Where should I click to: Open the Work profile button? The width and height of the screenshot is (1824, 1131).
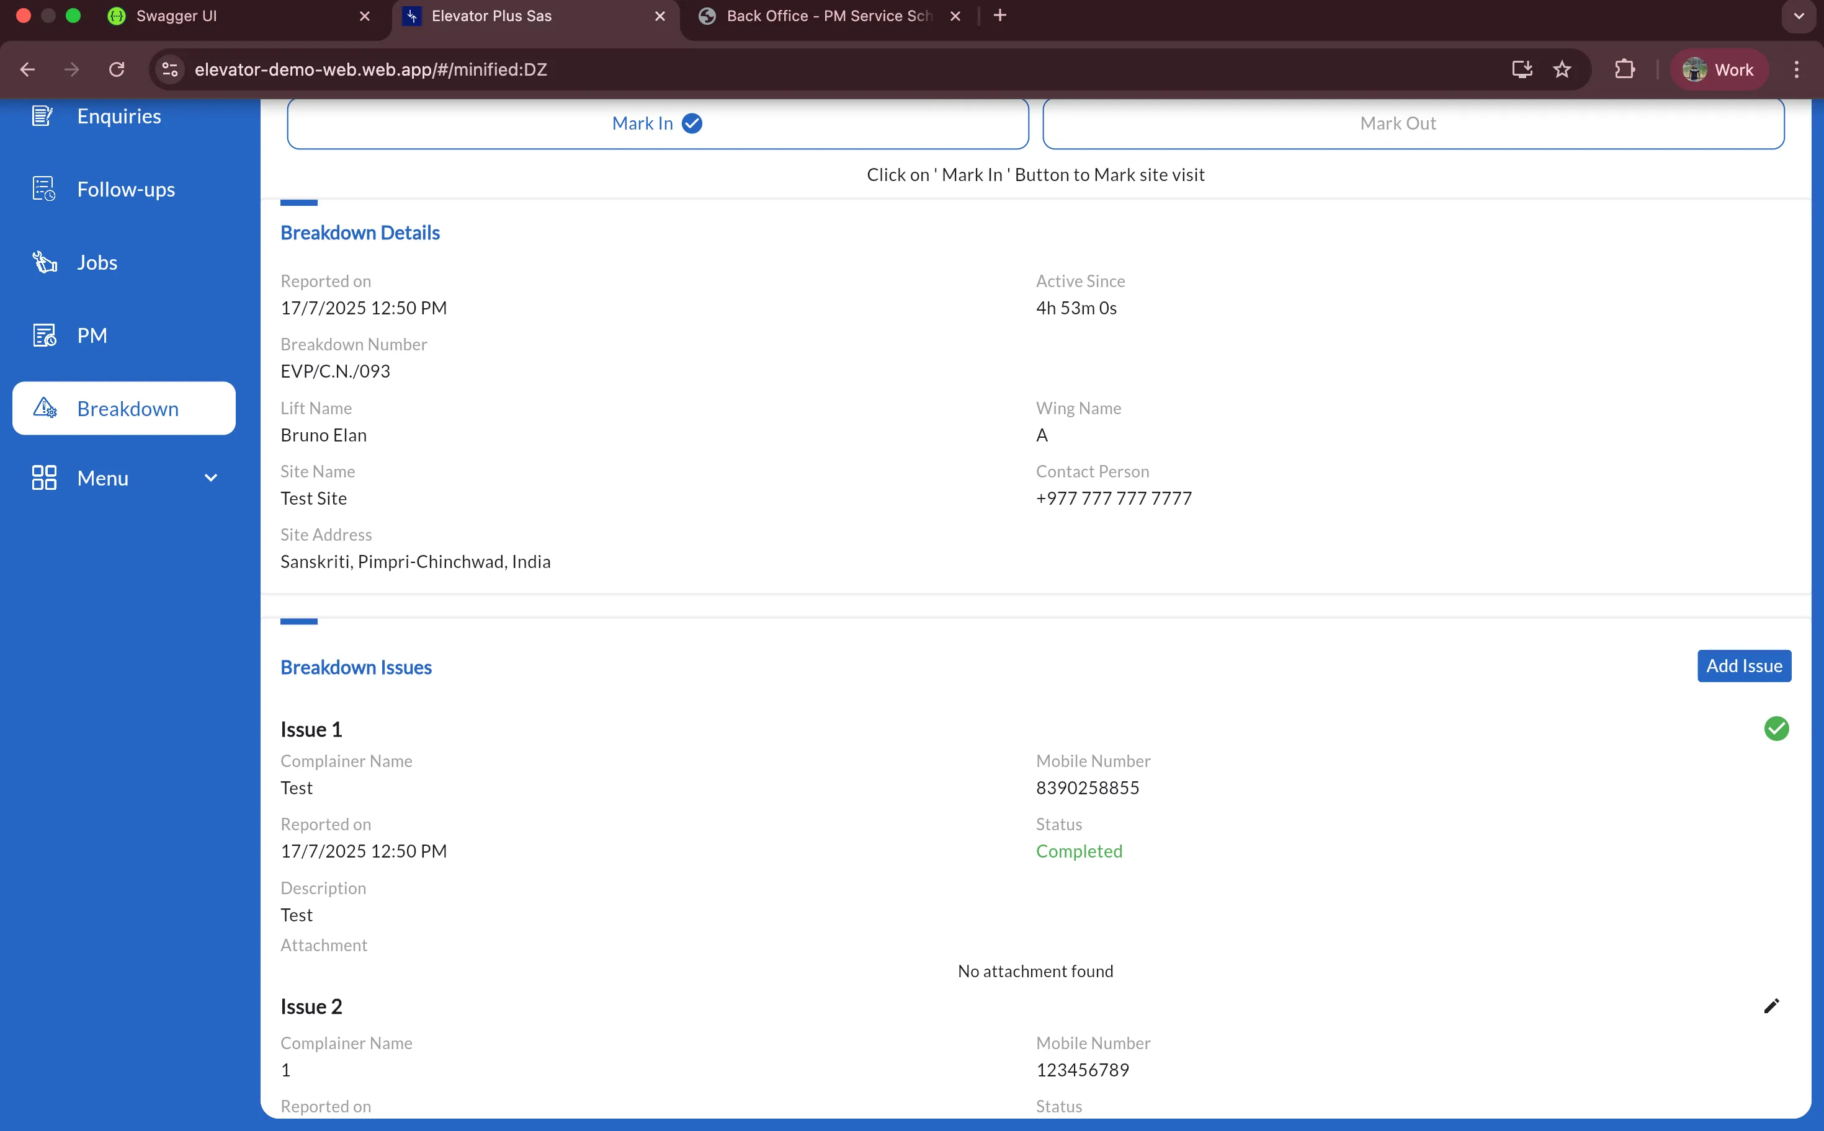(1719, 69)
